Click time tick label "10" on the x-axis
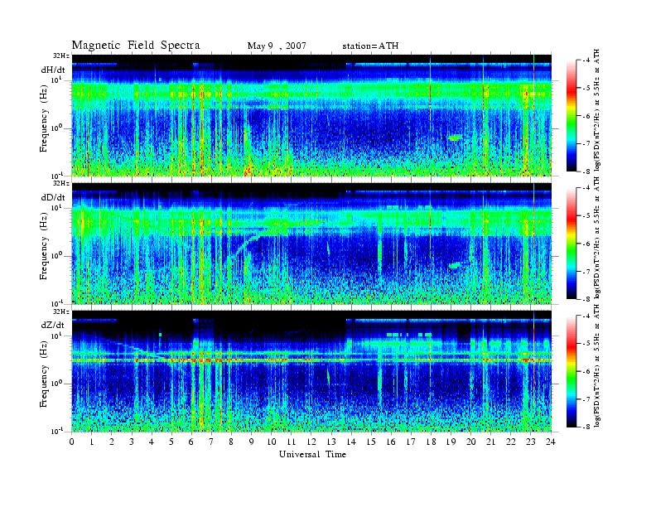The height and width of the screenshot is (507, 656). tap(272, 442)
